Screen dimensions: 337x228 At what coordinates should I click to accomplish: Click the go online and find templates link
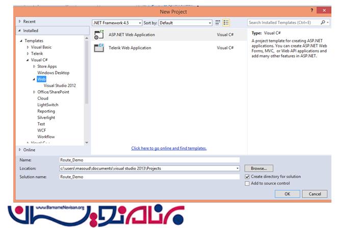coord(169,148)
